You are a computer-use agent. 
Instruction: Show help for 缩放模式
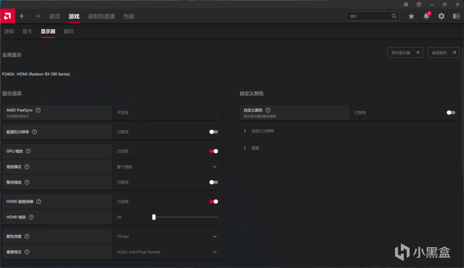click(27, 167)
